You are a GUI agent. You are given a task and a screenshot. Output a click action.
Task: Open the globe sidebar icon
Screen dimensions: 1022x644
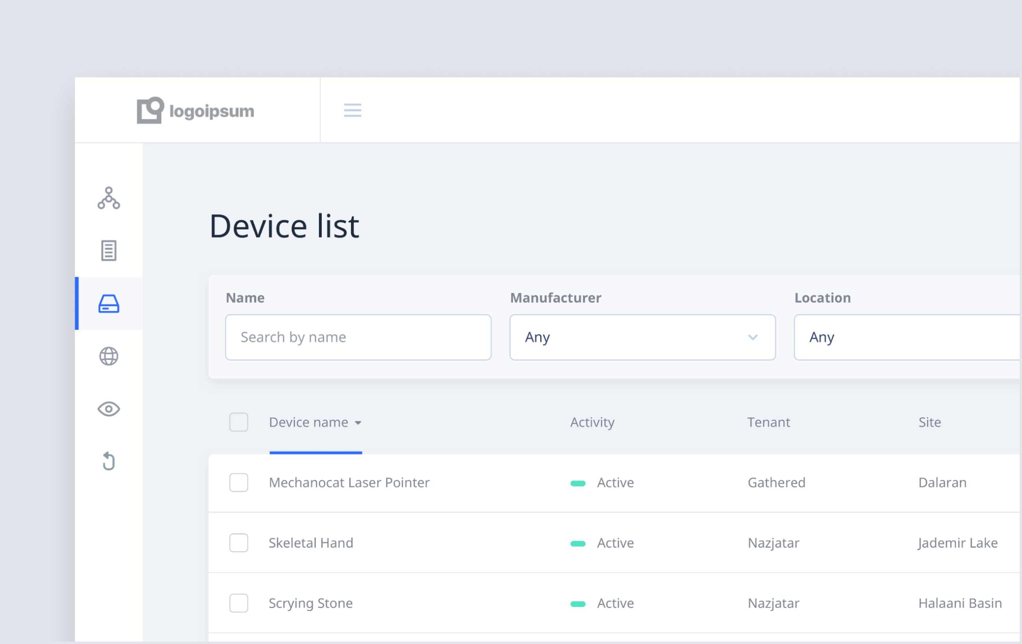[x=109, y=356]
